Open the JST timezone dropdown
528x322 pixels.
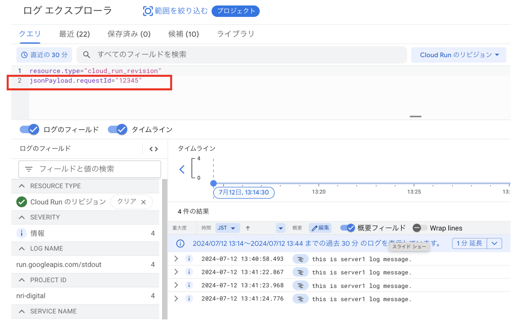pyautogui.click(x=226, y=228)
